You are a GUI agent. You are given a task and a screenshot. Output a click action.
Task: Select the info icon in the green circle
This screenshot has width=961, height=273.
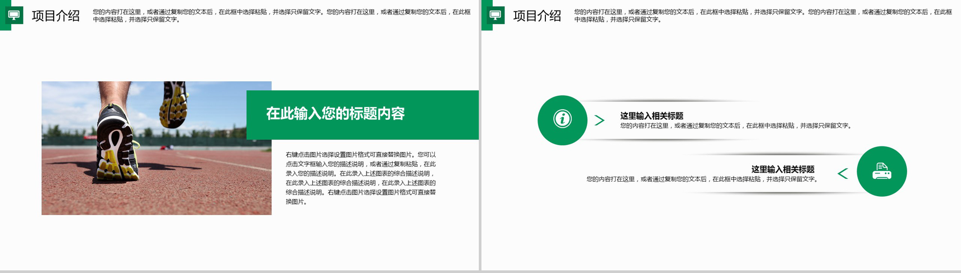(x=562, y=120)
